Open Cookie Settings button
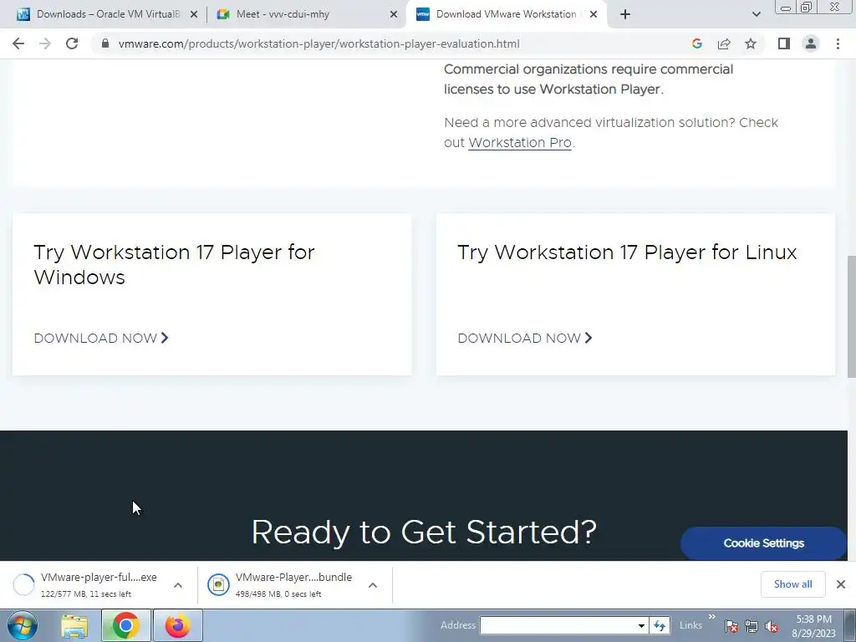This screenshot has width=856, height=642. 764,543
